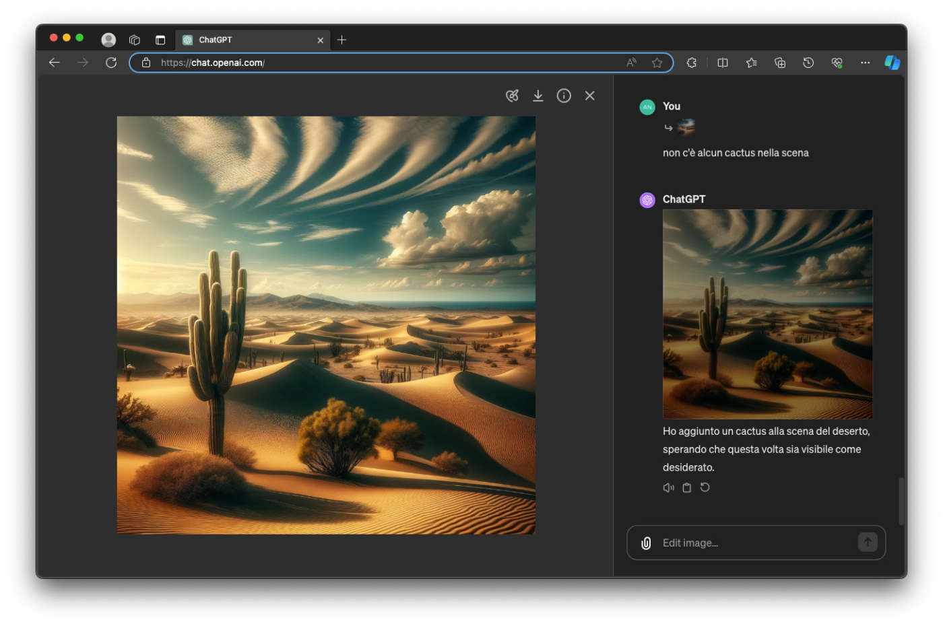Click the send message arrow button
The image size is (943, 626).
pyautogui.click(x=867, y=542)
